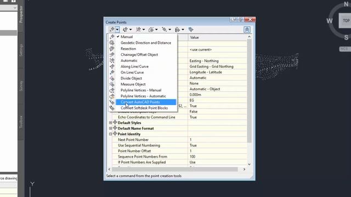Screen dimensions: 351x197
Task: Click the W compass direction on ViewCube
Action: pyautogui.click(x=329, y=21)
